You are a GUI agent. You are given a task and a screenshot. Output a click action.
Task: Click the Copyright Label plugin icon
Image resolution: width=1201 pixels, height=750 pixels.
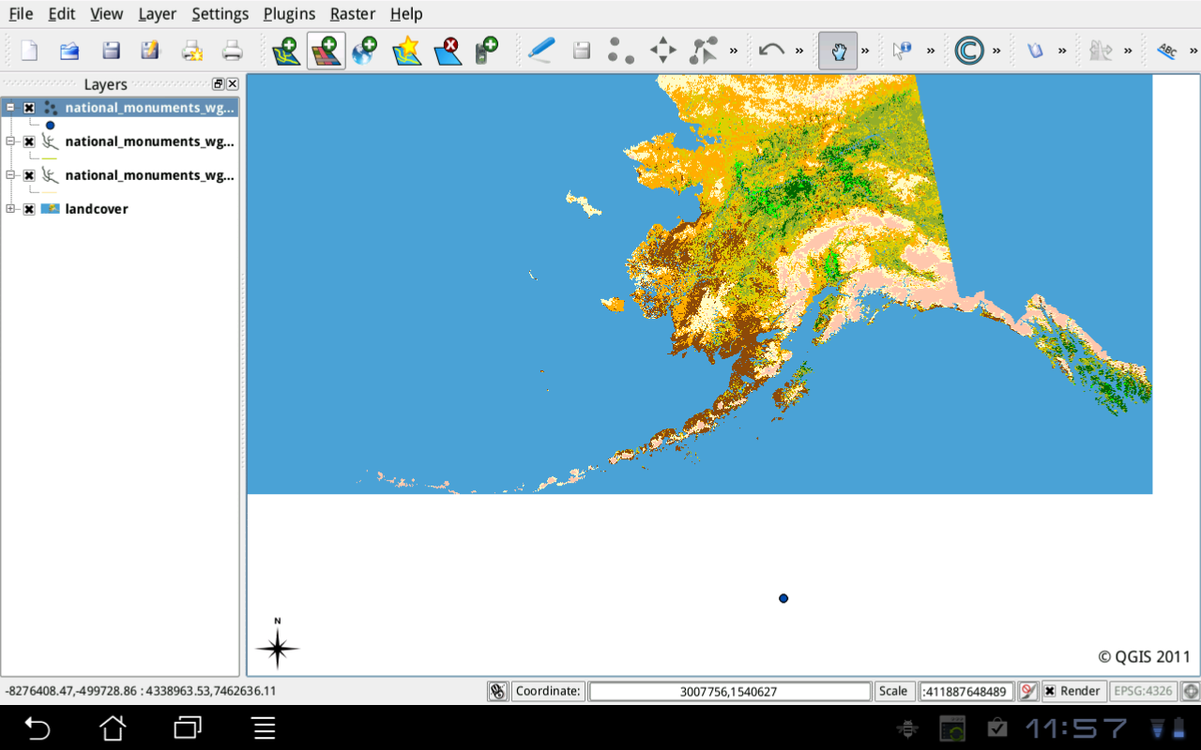[x=968, y=51]
